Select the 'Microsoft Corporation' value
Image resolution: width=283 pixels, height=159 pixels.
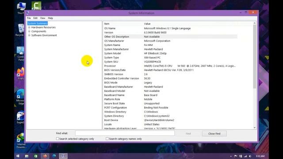click(x=157, y=41)
